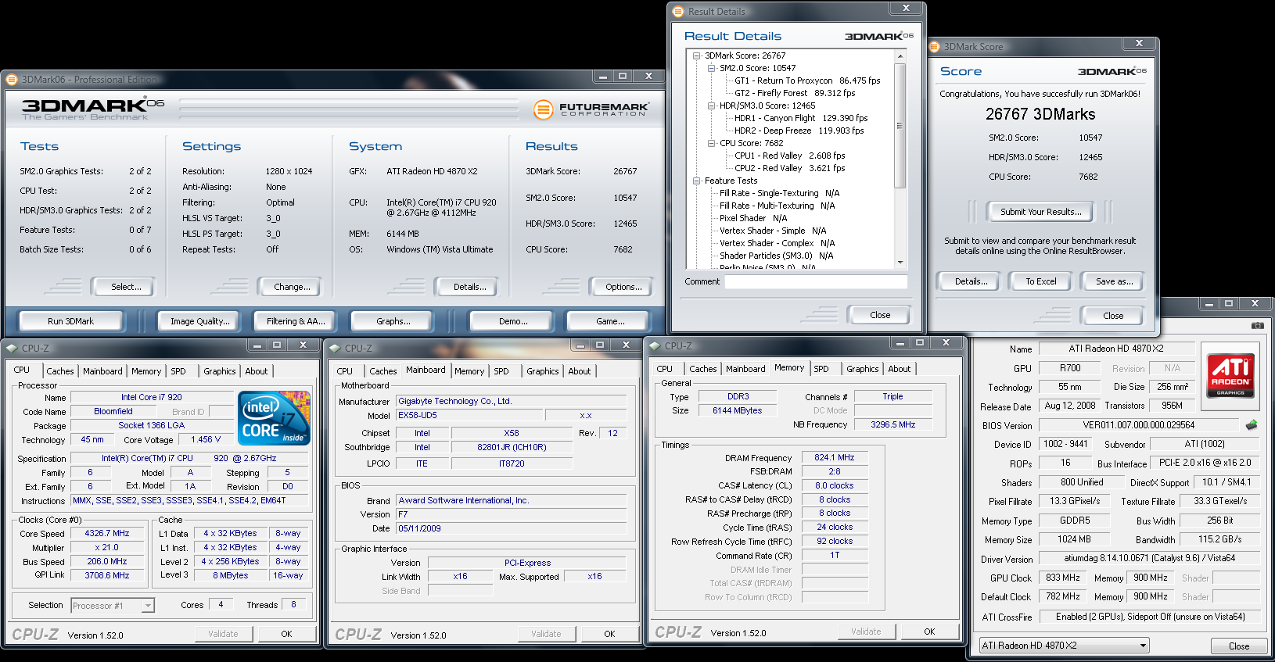Screen dimensions: 1275x662
Task: Click the BIOS save chip icon in GPU-Z
Action: pyautogui.click(x=1252, y=425)
